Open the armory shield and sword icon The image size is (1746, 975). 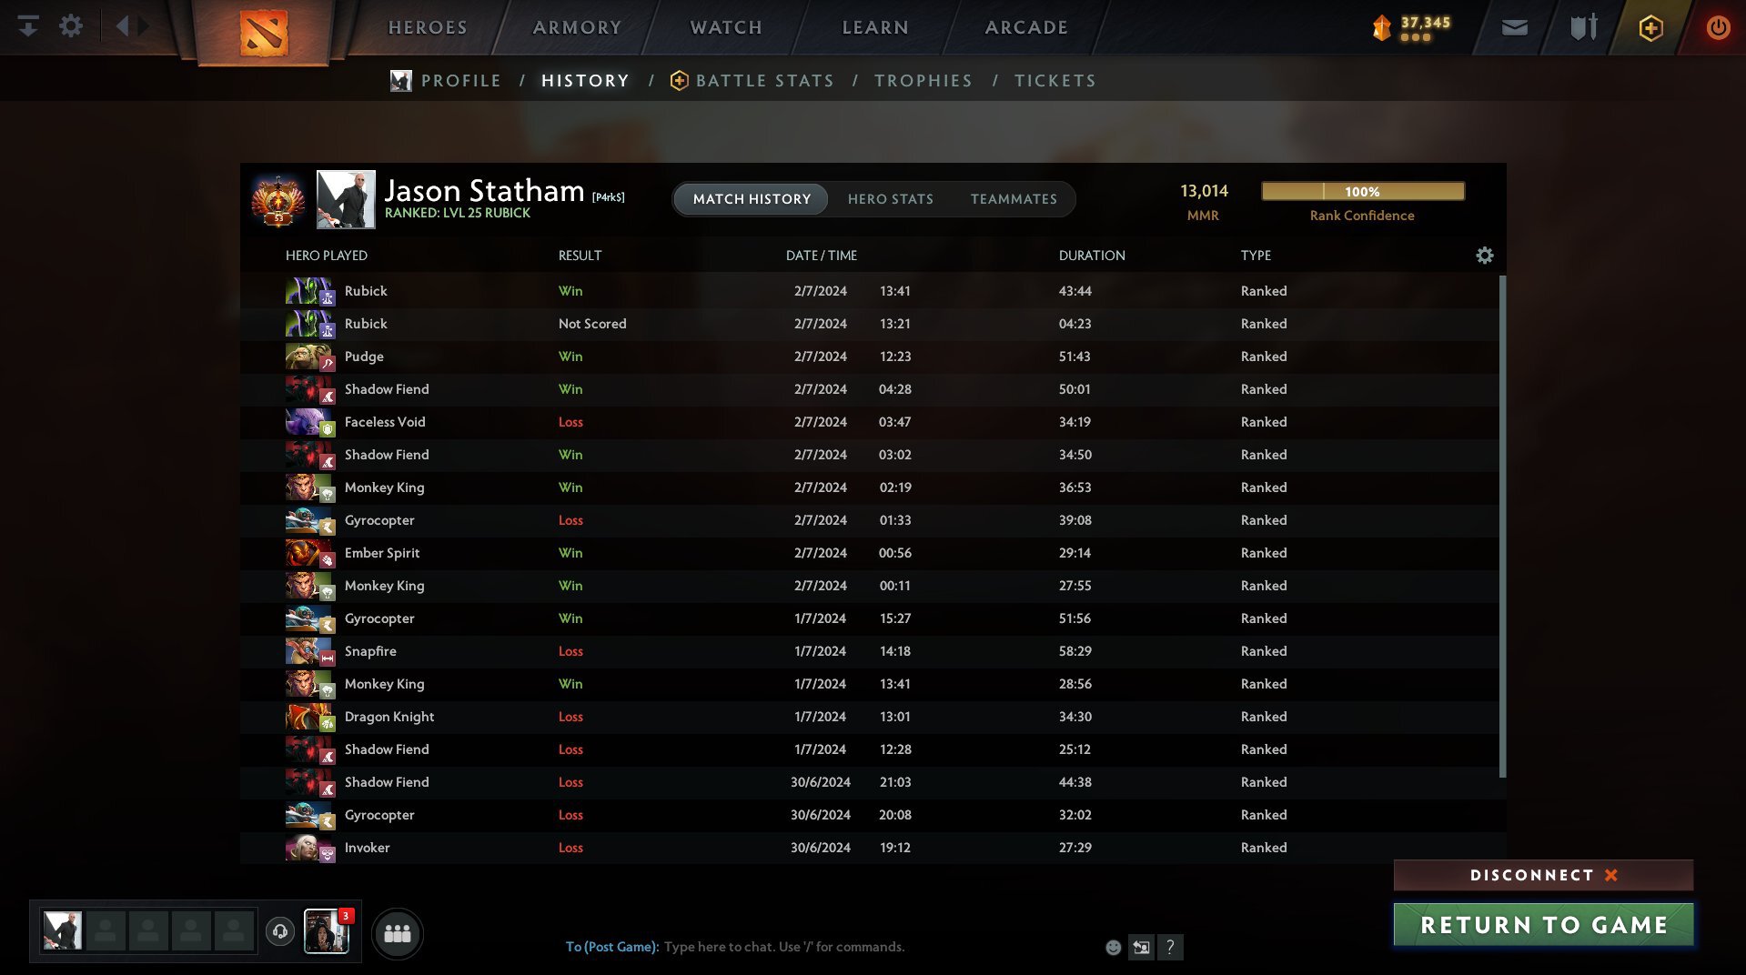point(1584,27)
